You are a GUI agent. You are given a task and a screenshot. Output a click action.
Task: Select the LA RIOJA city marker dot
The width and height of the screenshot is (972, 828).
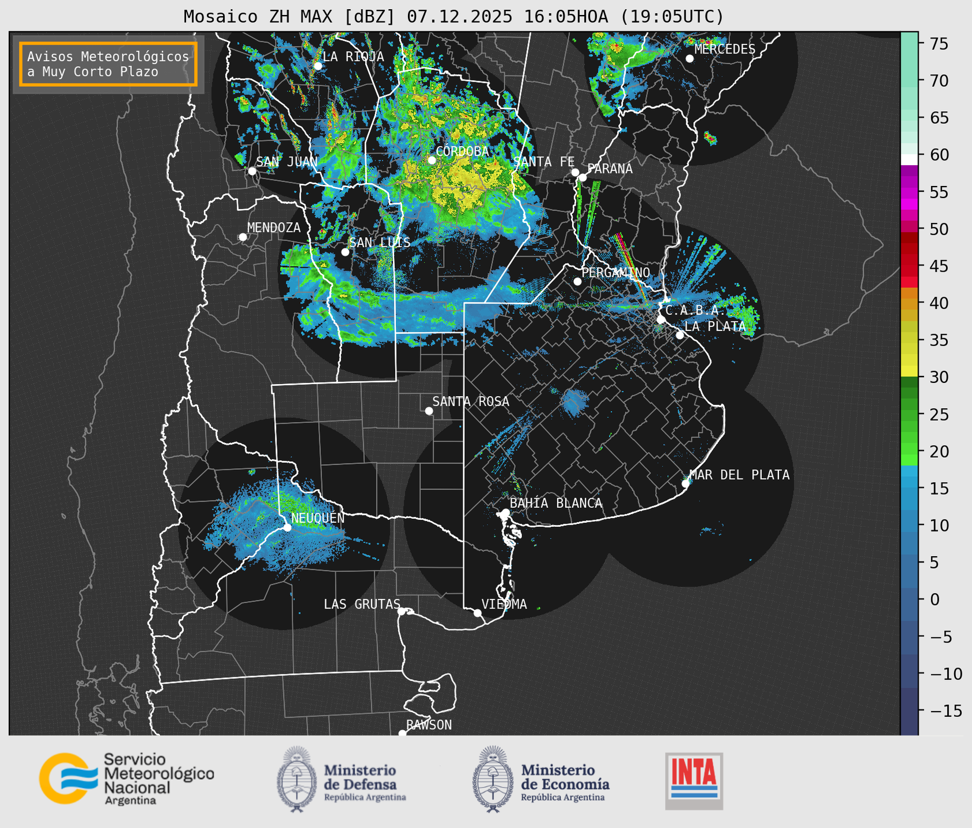pyautogui.click(x=318, y=66)
